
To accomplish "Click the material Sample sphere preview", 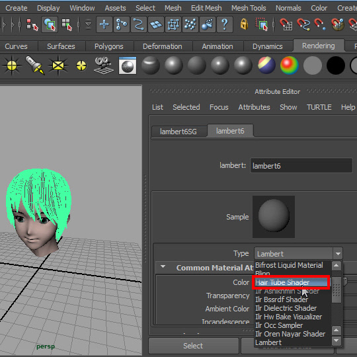I will tap(274, 217).
